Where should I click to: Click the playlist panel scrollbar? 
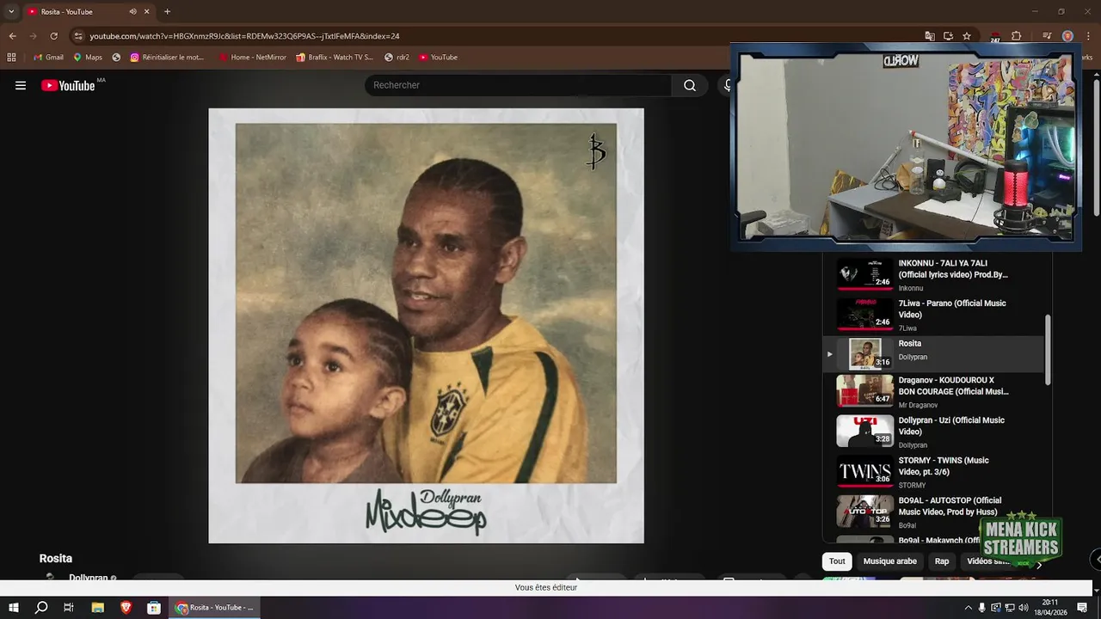point(1048,350)
